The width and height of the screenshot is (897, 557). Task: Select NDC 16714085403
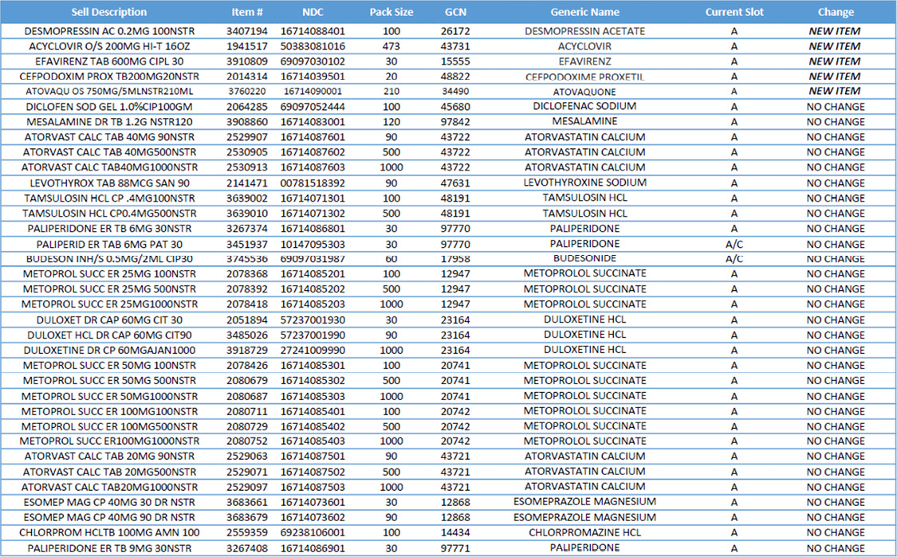pyautogui.click(x=313, y=441)
